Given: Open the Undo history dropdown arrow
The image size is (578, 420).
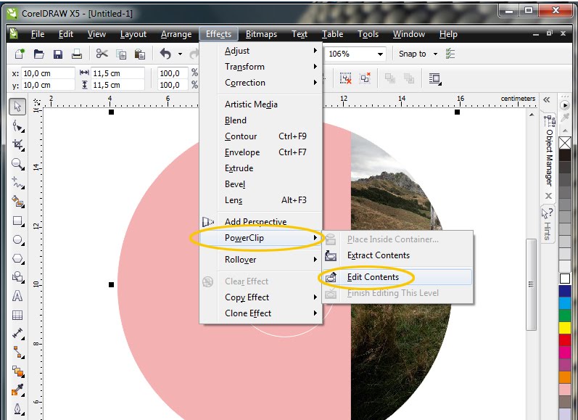Looking at the screenshot, I should pos(180,54).
